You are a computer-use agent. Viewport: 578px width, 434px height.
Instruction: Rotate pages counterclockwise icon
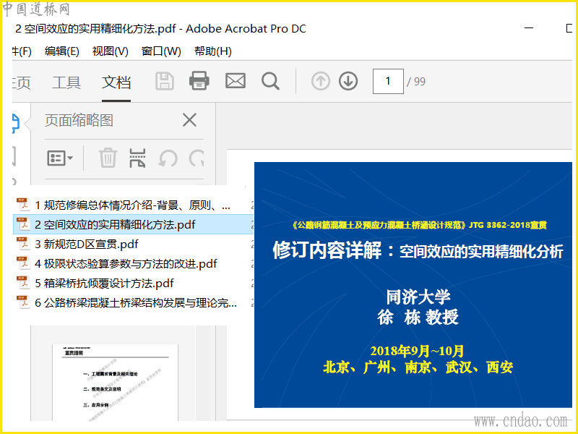coord(168,158)
